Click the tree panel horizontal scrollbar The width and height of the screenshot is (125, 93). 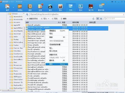tap(8, 90)
